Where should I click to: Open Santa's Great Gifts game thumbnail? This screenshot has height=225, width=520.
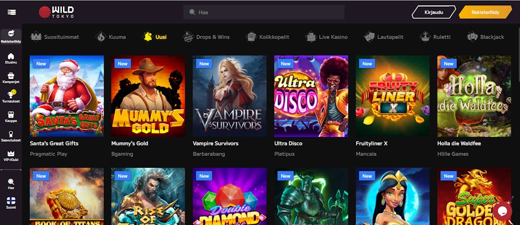67,96
